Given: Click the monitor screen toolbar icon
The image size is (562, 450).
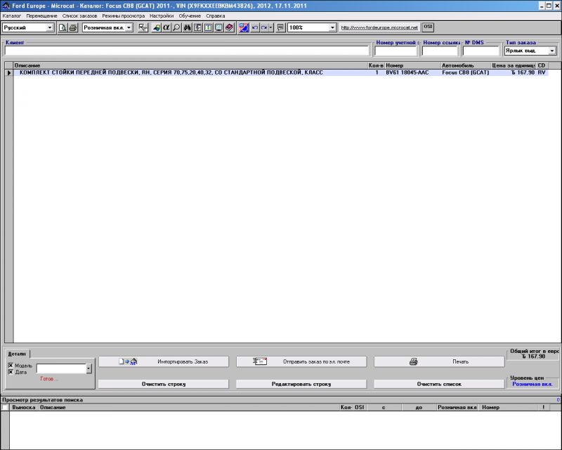Looking at the screenshot, I should (218, 27).
